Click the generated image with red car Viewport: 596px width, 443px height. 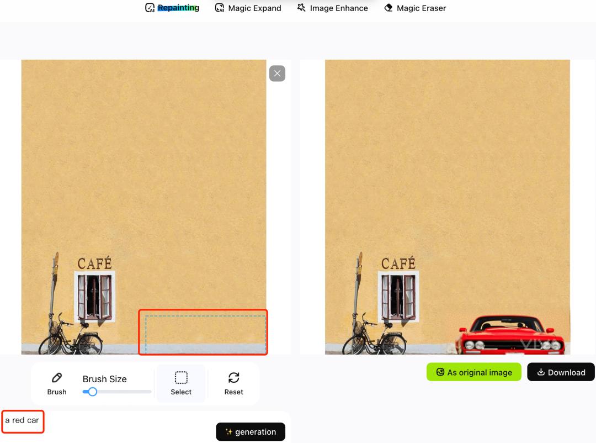(x=448, y=207)
